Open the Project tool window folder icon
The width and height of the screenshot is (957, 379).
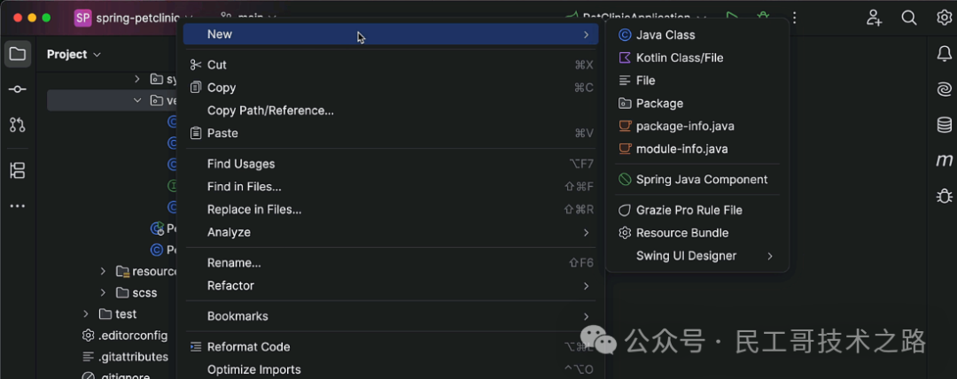(x=18, y=54)
